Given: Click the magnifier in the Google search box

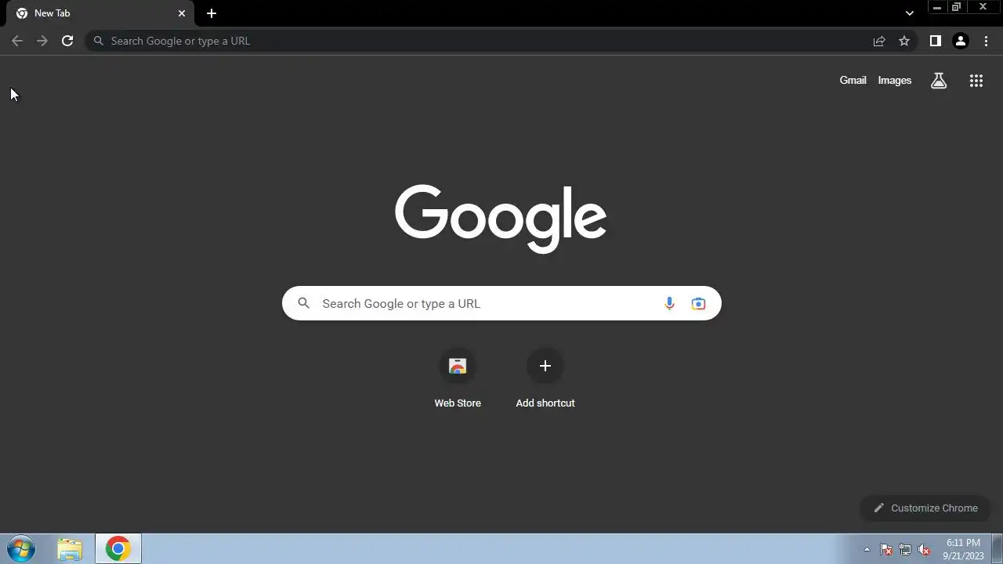Looking at the screenshot, I should (x=304, y=303).
